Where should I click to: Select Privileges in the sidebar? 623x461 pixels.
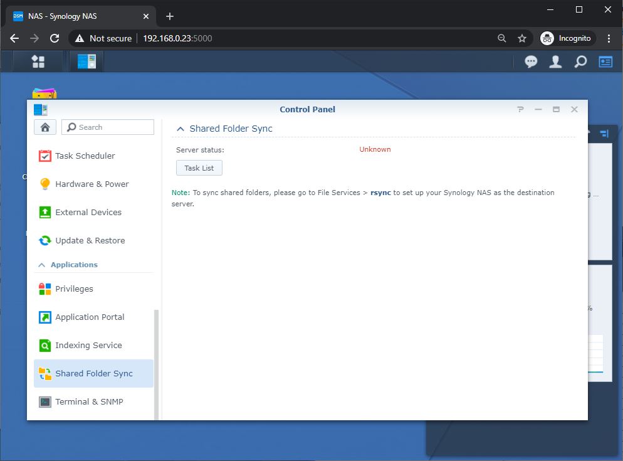click(93, 289)
